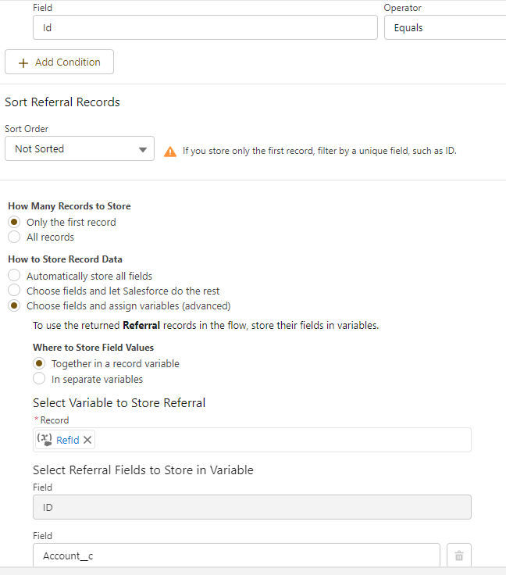Click the disabled ID field box
The image size is (506, 575).
point(251,507)
